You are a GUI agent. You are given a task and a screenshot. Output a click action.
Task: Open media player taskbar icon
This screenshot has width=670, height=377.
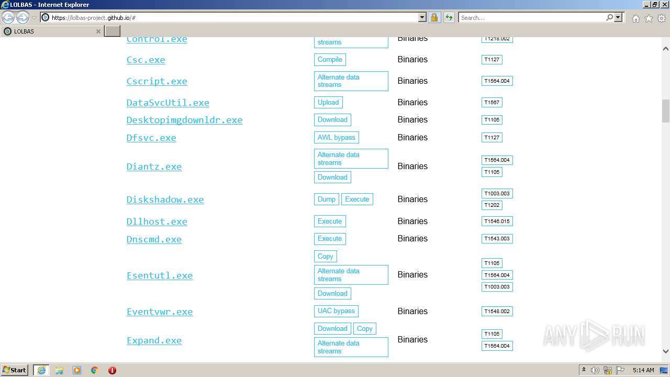[x=77, y=370]
